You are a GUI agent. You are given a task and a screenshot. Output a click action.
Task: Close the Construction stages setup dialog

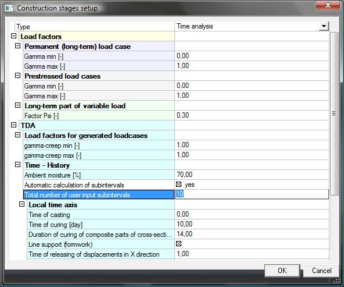(328, 5)
